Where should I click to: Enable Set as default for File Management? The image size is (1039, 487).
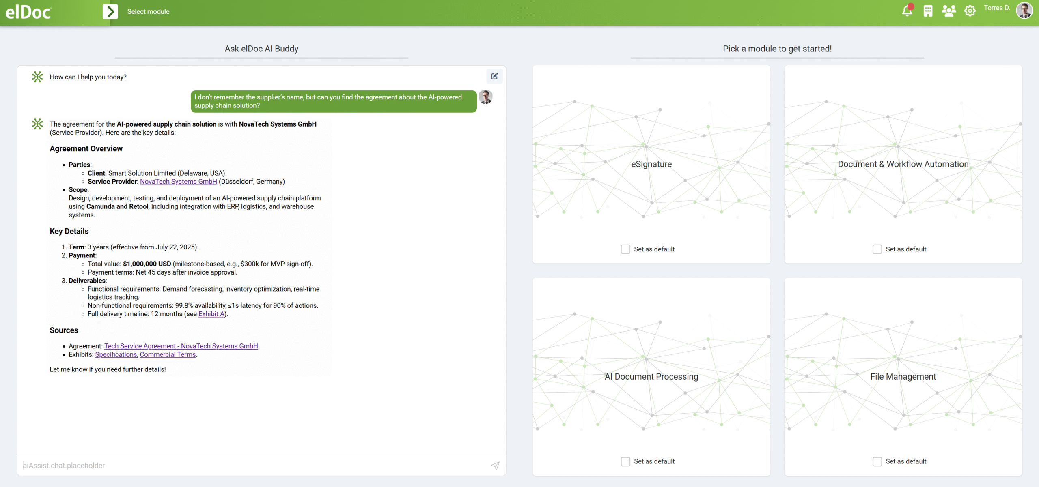coord(877,461)
